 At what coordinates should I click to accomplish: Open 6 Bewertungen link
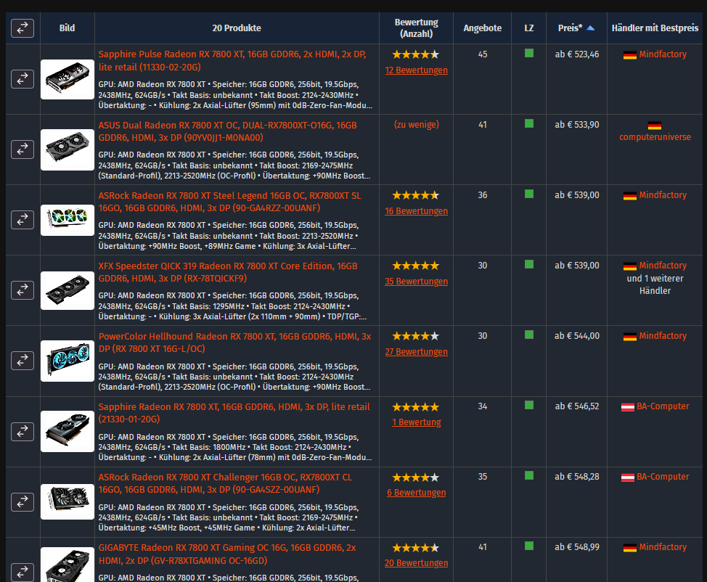tap(416, 493)
